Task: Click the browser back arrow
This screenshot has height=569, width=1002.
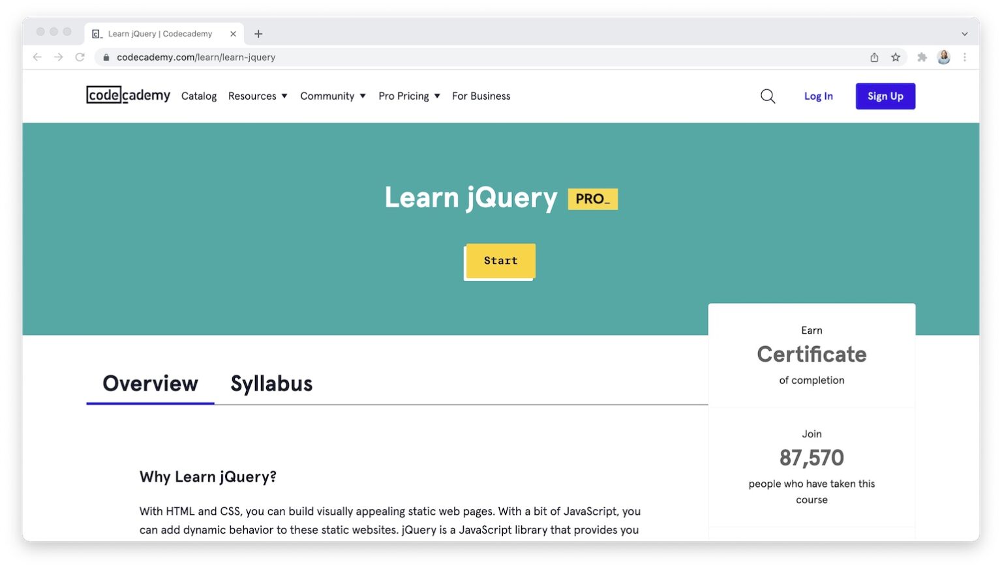Action: coord(37,57)
